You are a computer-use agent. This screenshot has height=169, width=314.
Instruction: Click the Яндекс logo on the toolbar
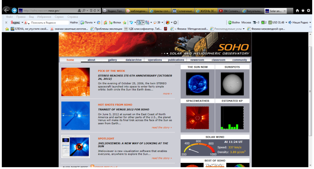(x=15, y=22)
